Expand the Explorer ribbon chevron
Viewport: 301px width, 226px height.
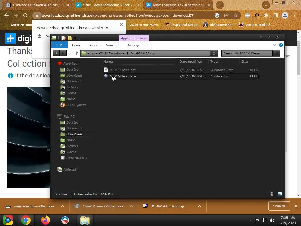[274, 45]
